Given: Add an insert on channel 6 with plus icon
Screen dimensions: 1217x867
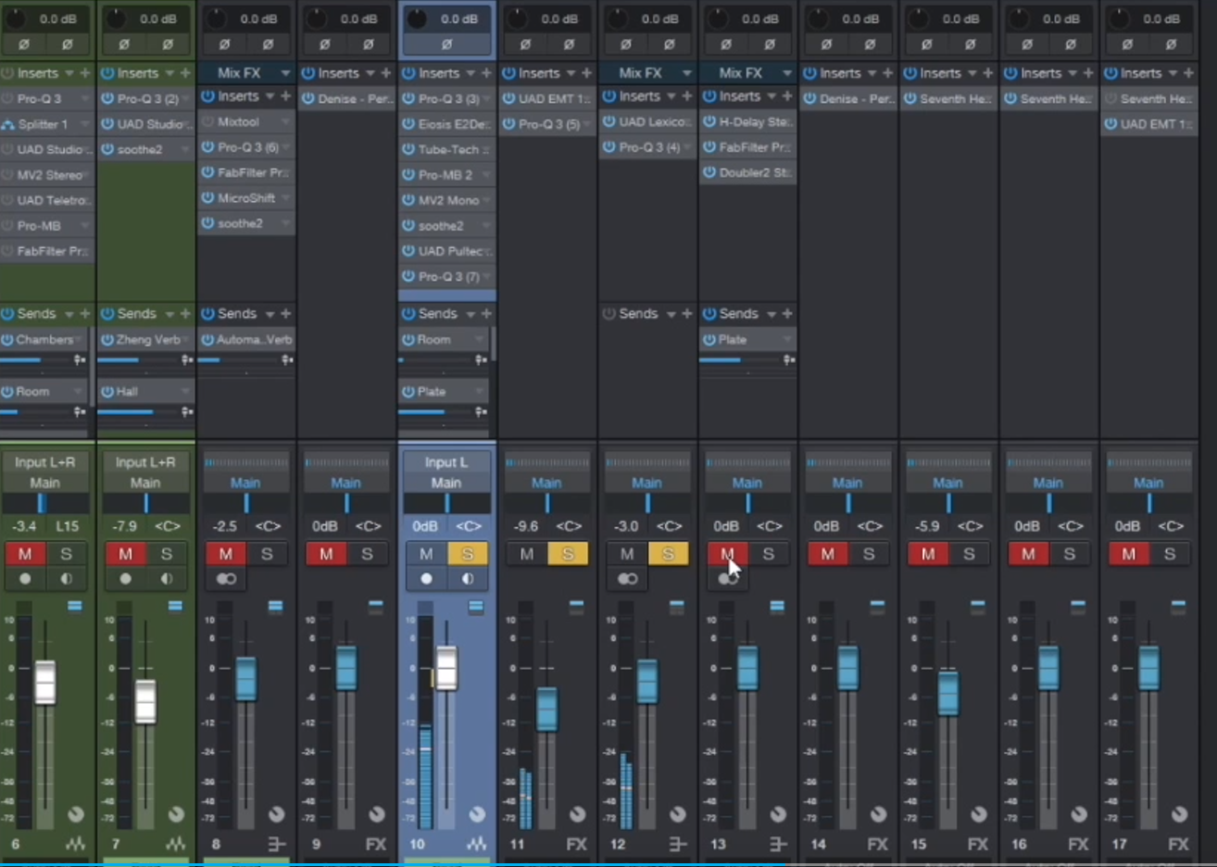Looking at the screenshot, I should tap(85, 73).
